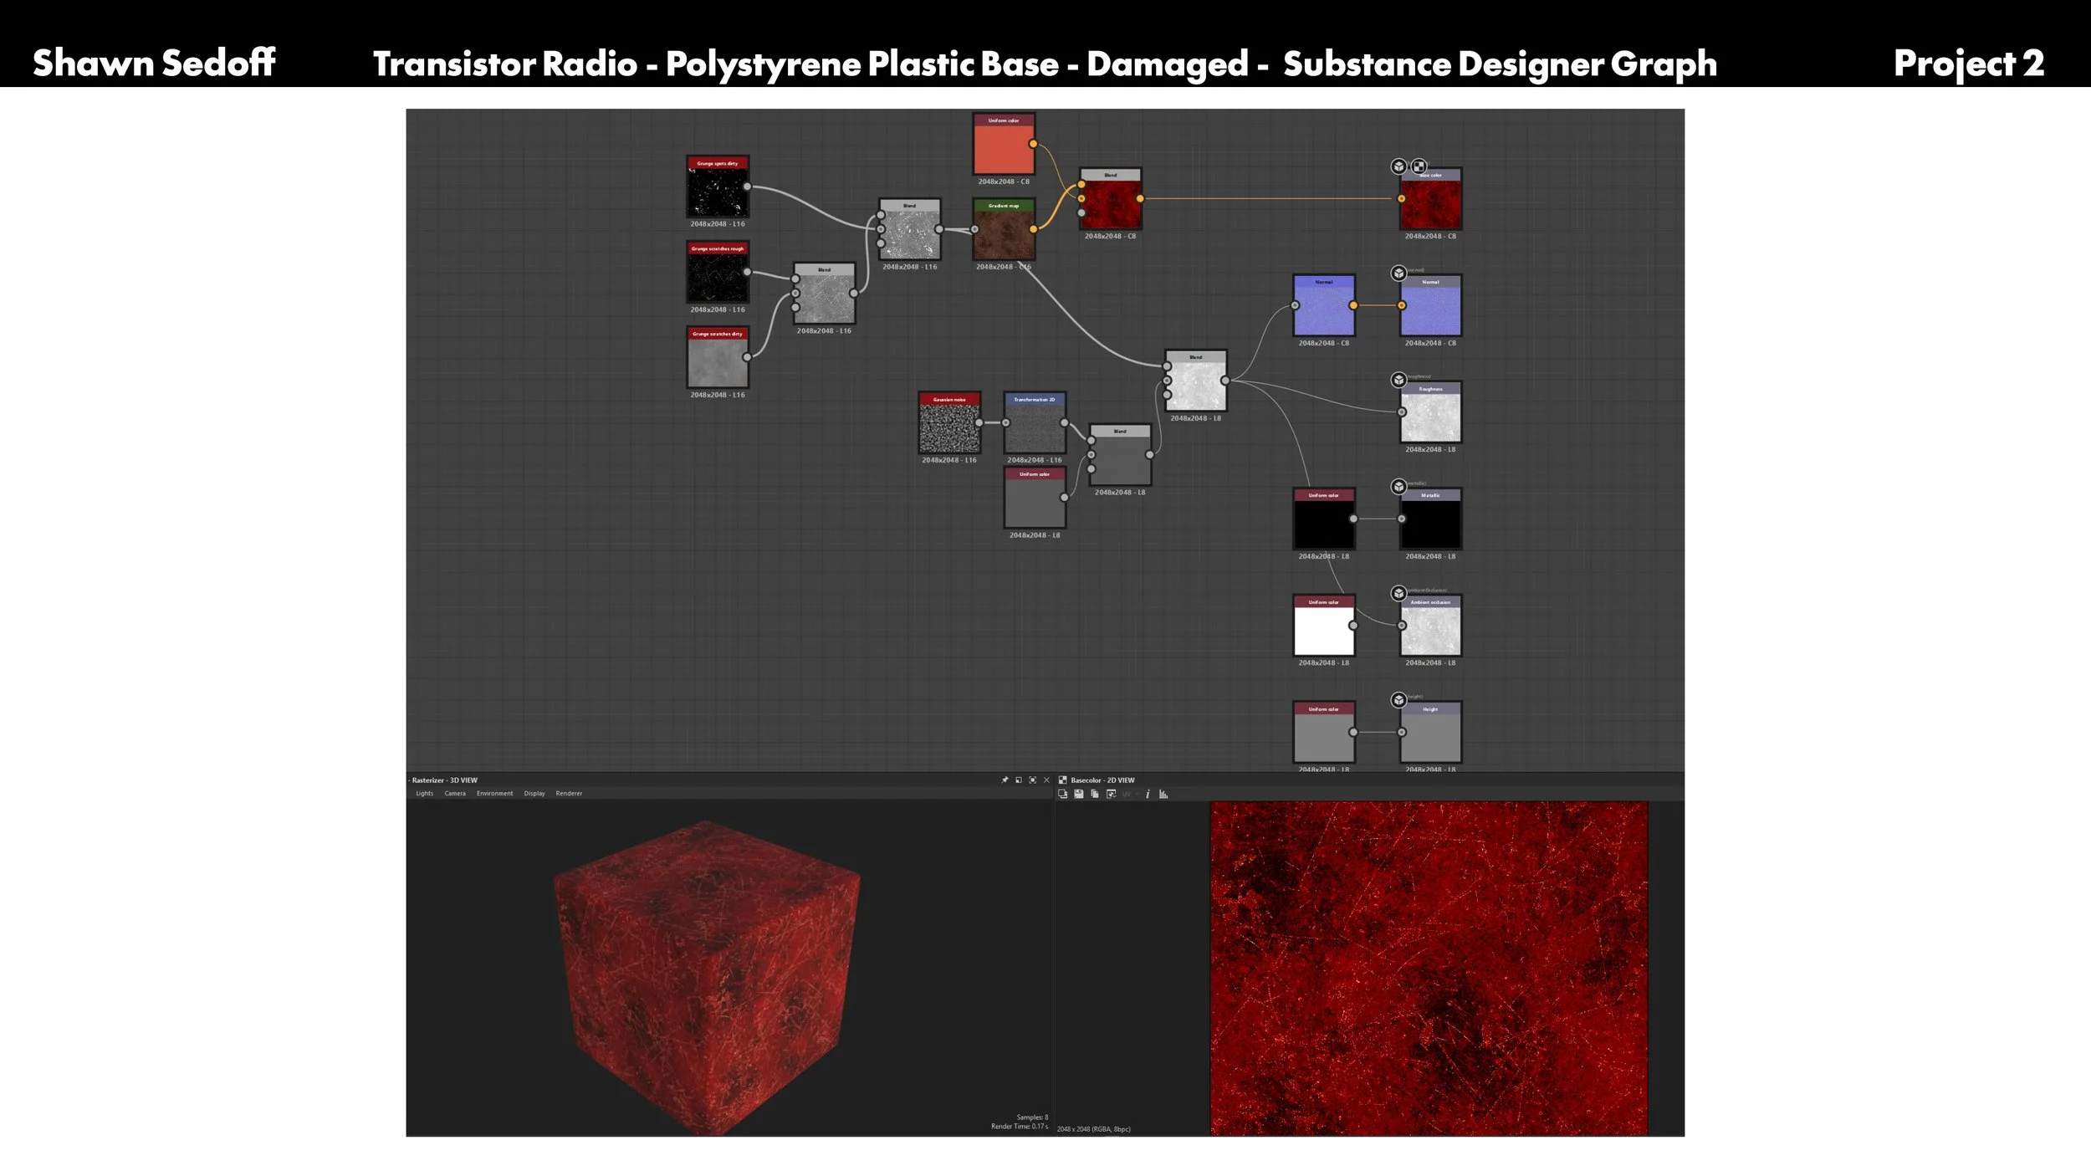The width and height of the screenshot is (2091, 1176).
Task: Select the red Blend node feeding Base color
Action: tap(1111, 199)
